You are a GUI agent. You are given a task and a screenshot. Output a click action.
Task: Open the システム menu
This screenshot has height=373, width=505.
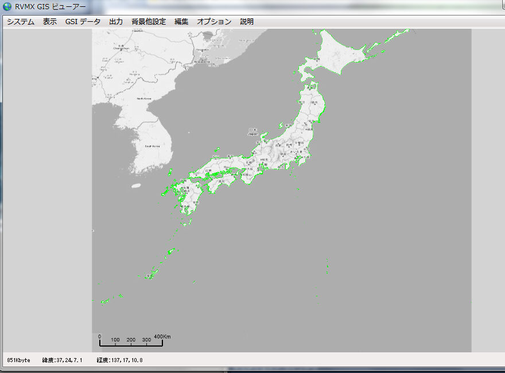coord(21,22)
